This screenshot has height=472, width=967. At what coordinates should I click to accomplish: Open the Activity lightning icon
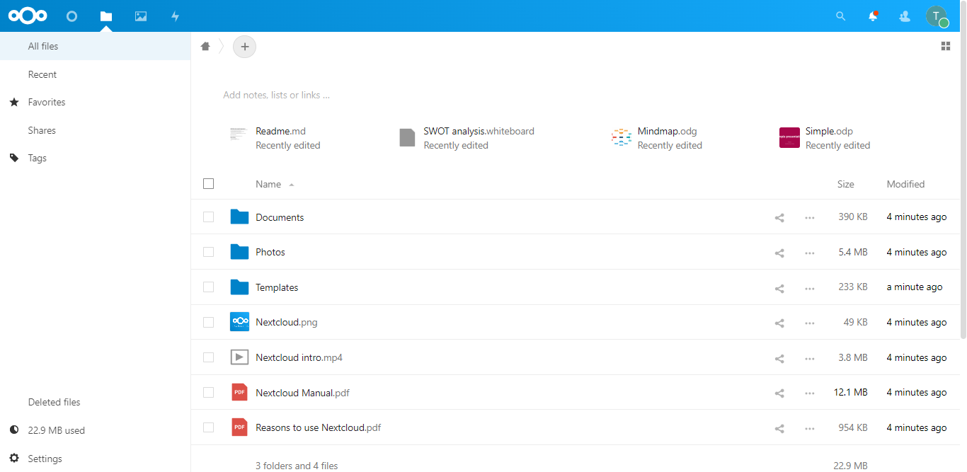pyautogui.click(x=176, y=16)
